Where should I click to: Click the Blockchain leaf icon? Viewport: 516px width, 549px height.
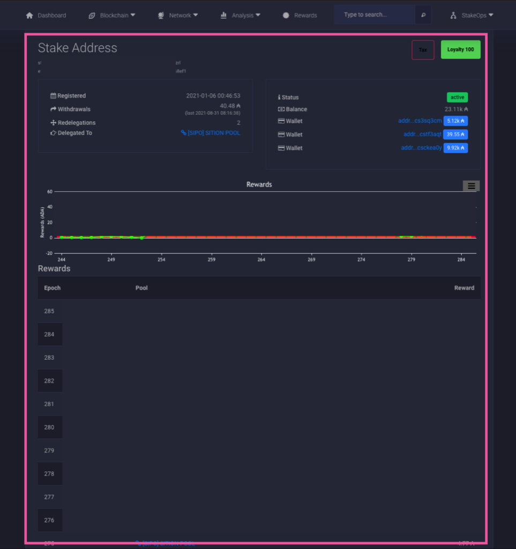tap(91, 15)
